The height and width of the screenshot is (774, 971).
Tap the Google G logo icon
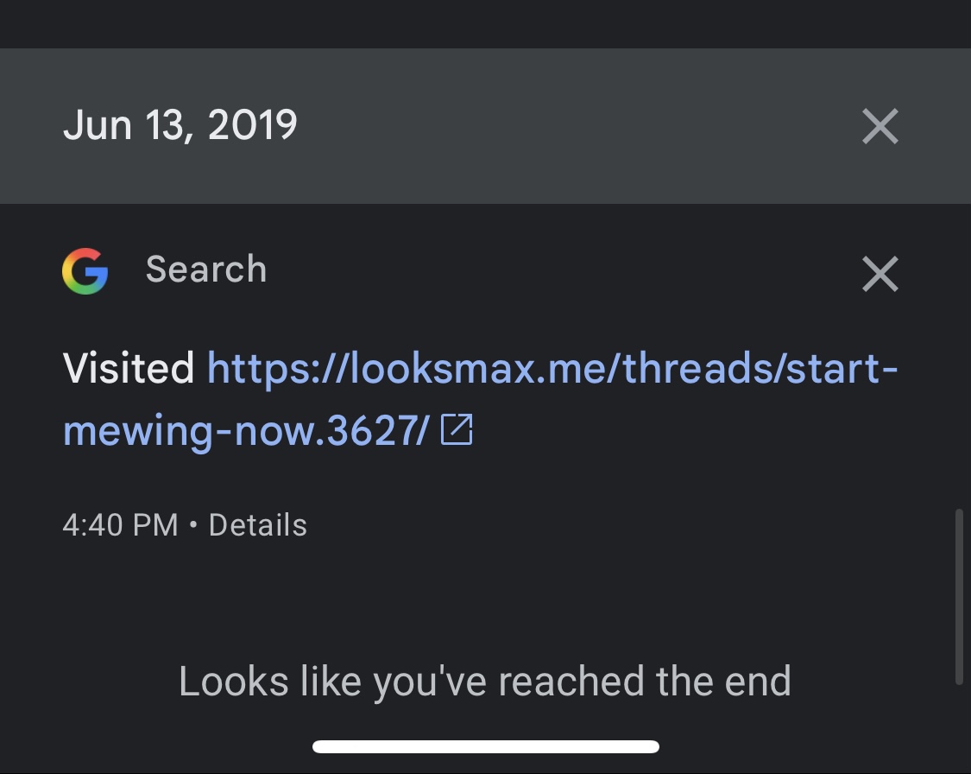[x=85, y=270]
